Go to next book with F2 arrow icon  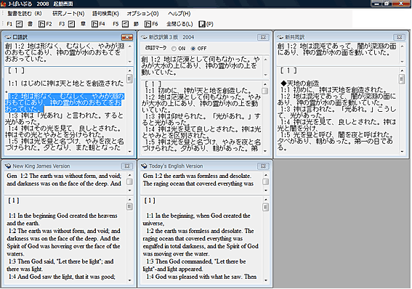tap(41, 24)
